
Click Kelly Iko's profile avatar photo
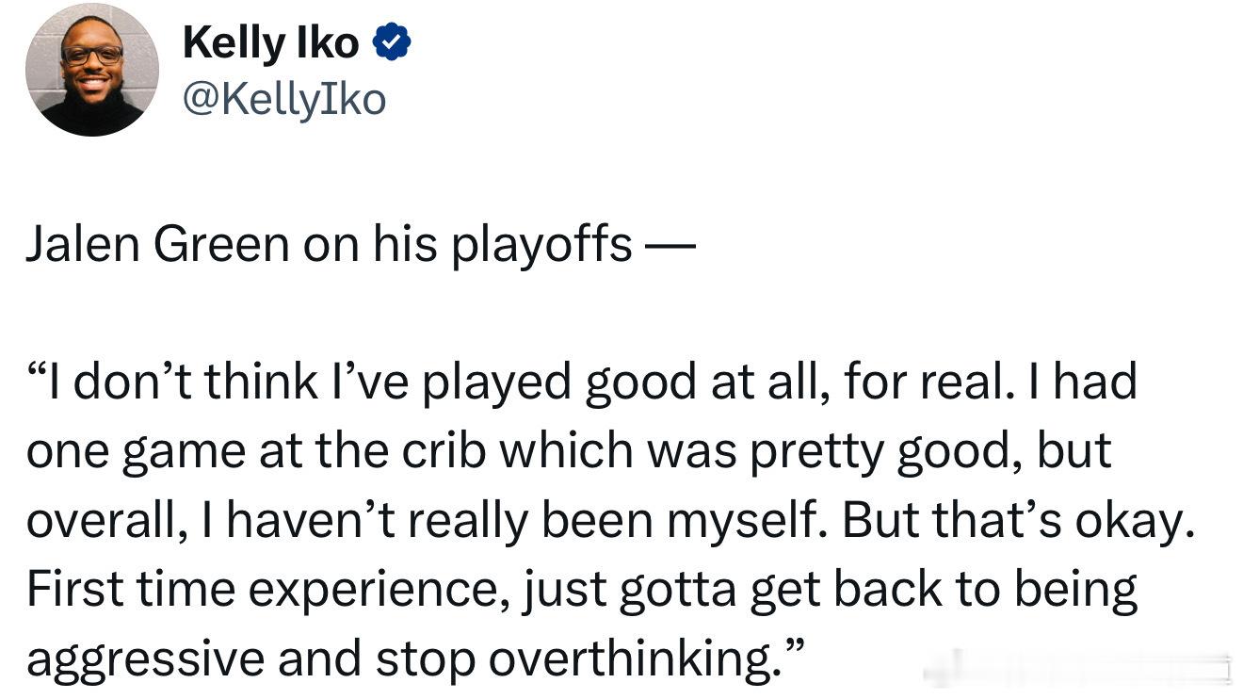[x=92, y=70]
